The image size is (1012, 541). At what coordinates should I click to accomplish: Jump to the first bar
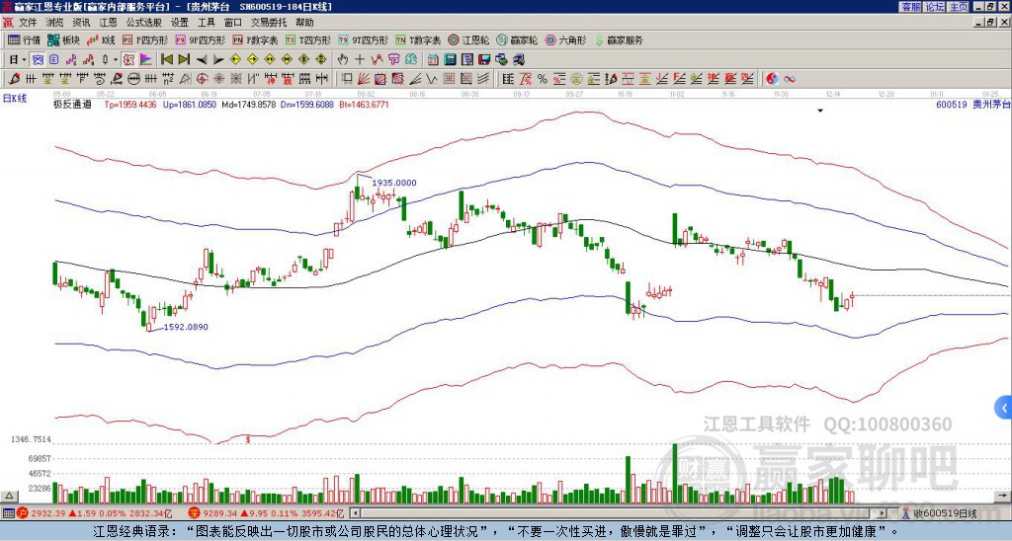[x=166, y=59]
